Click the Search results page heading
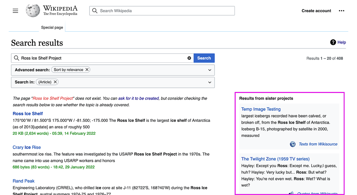Viewport: 357px width, 195px height. (x=37, y=43)
